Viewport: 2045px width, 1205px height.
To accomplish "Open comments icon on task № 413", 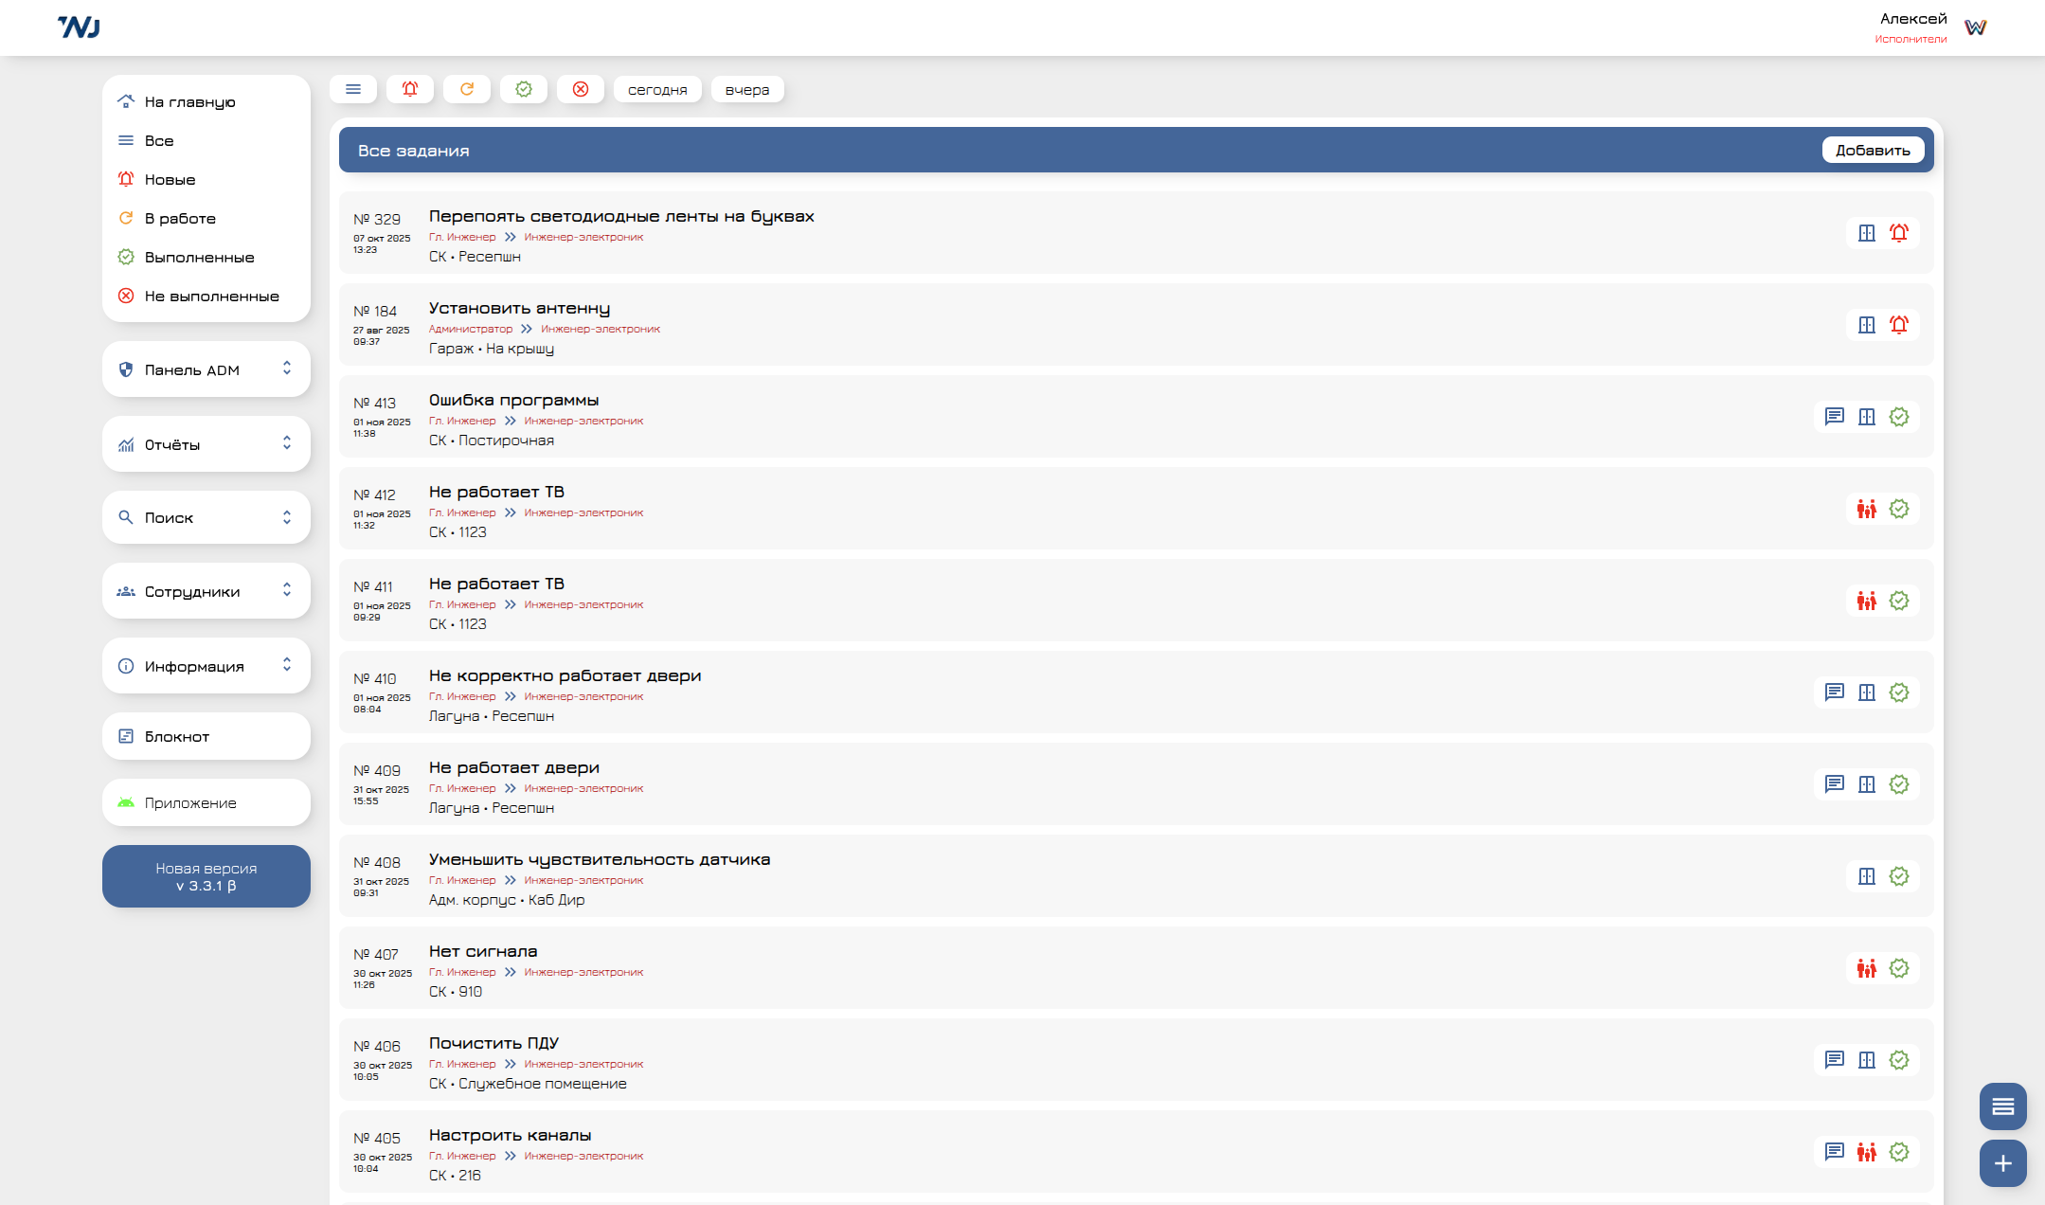I will [x=1834, y=417].
